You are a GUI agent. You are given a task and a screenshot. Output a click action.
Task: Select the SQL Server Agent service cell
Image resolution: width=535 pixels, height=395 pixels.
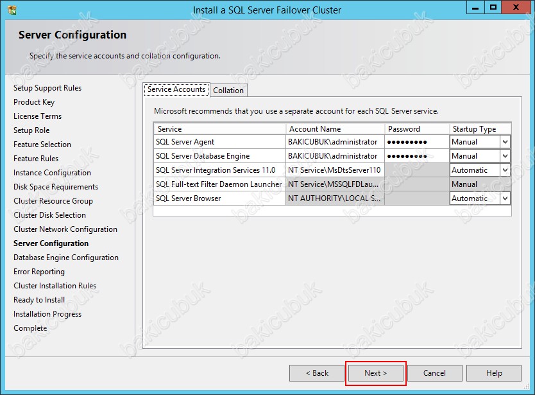(x=220, y=142)
